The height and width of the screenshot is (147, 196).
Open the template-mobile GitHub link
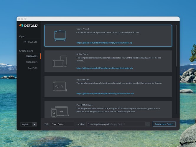pyautogui.click(x=105, y=68)
